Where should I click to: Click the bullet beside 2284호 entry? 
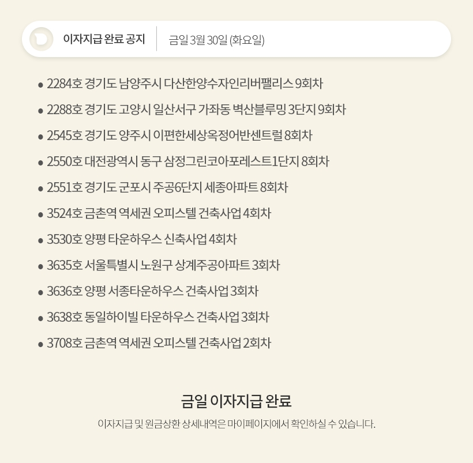pyautogui.click(x=40, y=85)
